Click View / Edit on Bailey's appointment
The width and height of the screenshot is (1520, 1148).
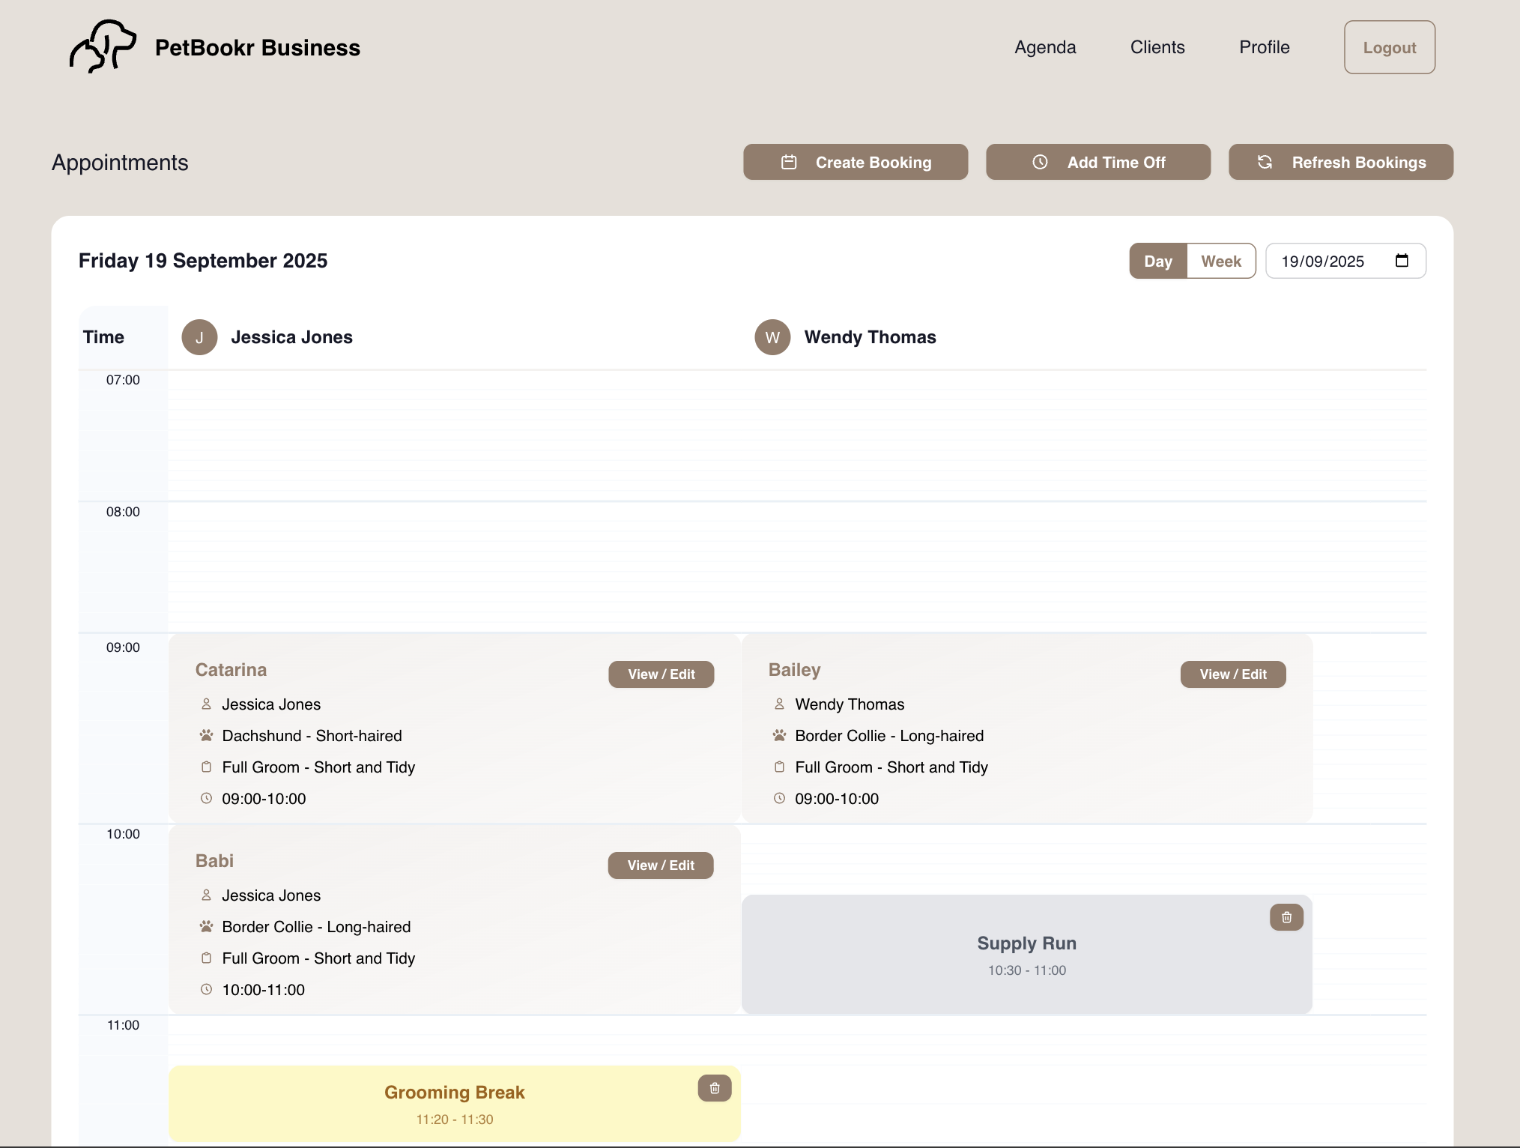tap(1232, 674)
